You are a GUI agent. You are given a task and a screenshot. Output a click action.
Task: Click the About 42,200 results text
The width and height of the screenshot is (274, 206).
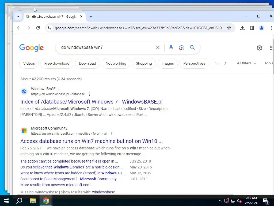point(51,79)
